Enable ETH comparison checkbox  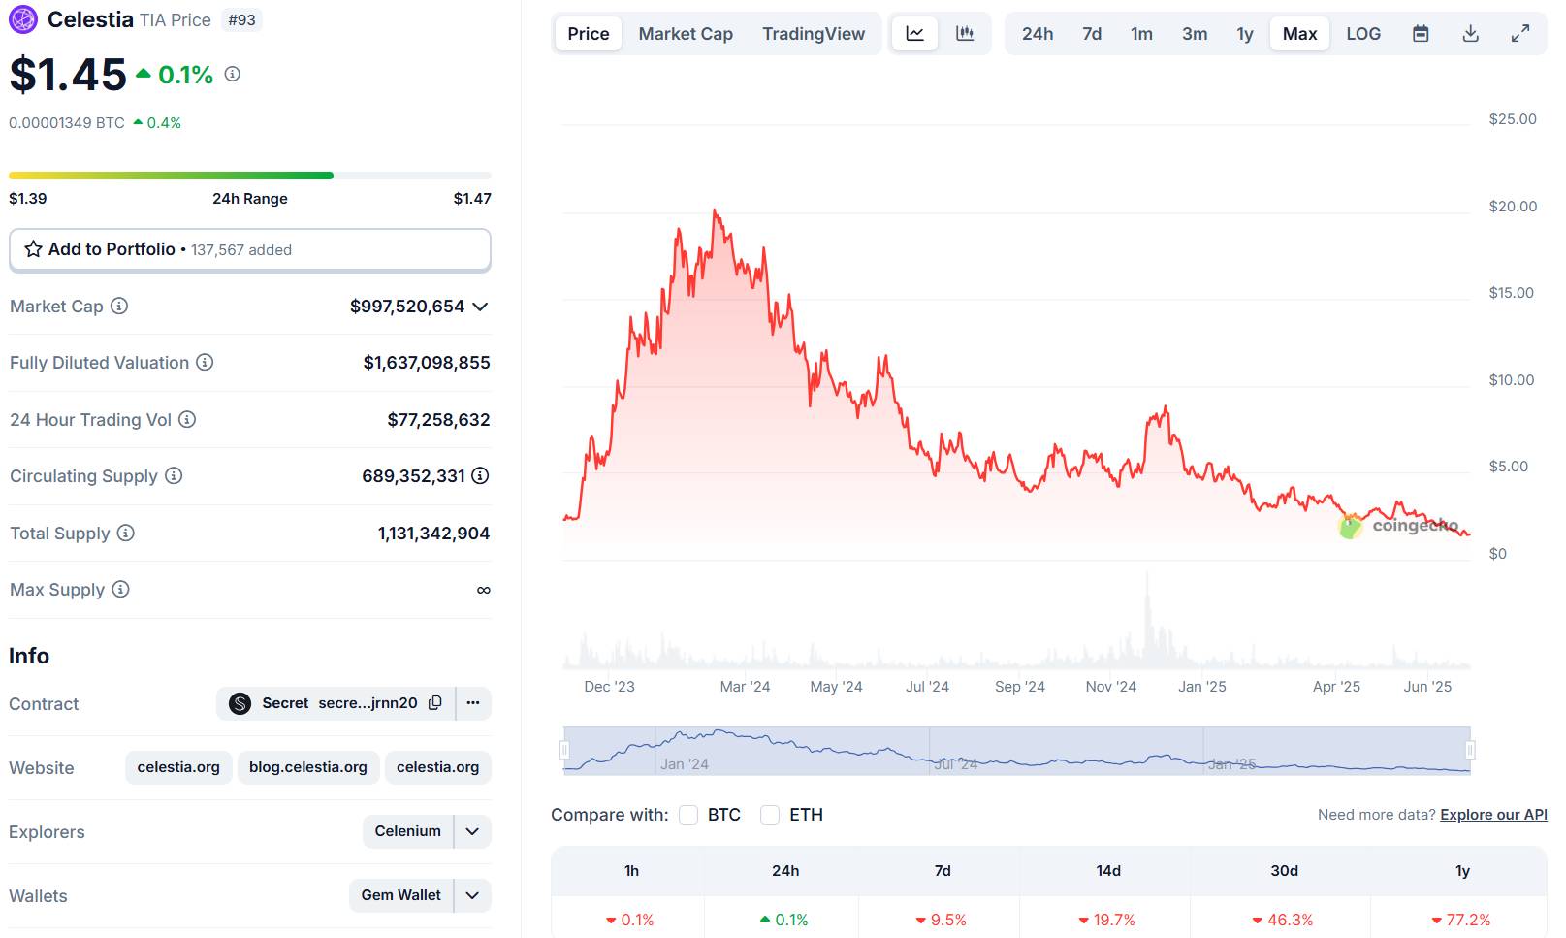770,815
